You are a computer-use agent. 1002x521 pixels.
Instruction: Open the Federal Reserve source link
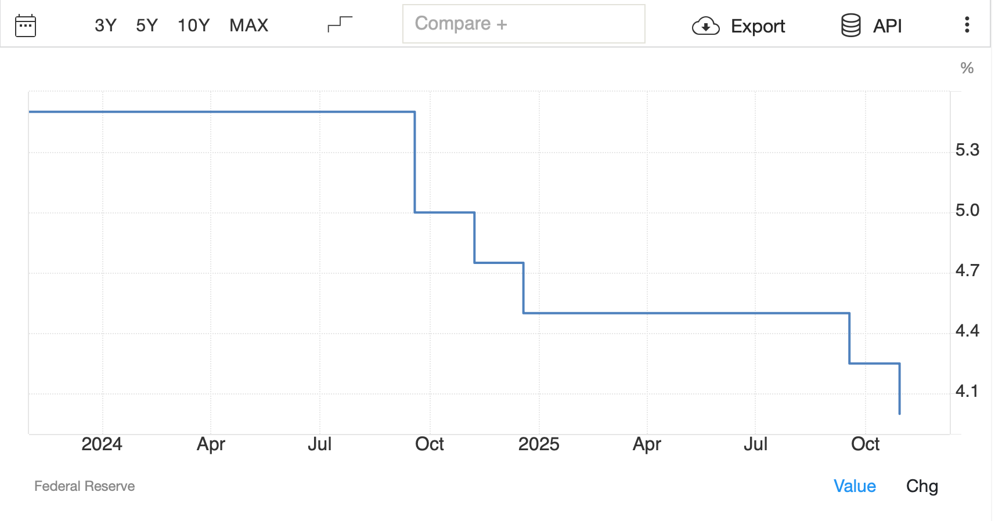coord(85,486)
